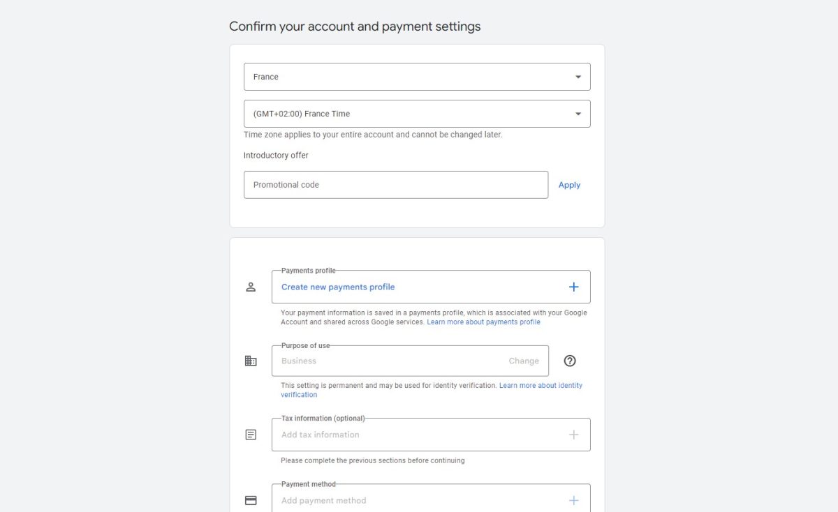Click the Add payment method field
The height and width of the screenshot is (512, 838).
click(x=431, y=499)
